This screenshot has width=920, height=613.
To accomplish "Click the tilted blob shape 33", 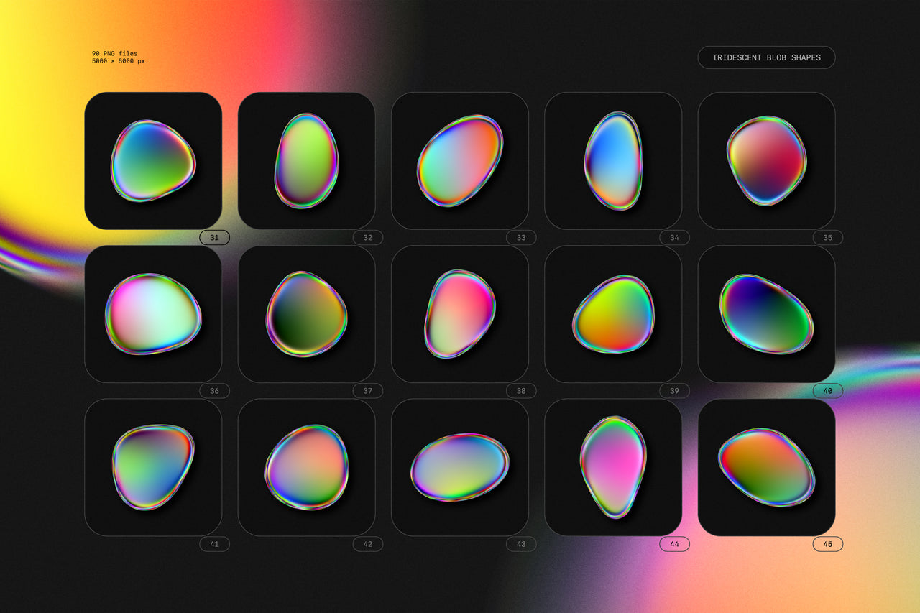I will [x=460, y=160].
